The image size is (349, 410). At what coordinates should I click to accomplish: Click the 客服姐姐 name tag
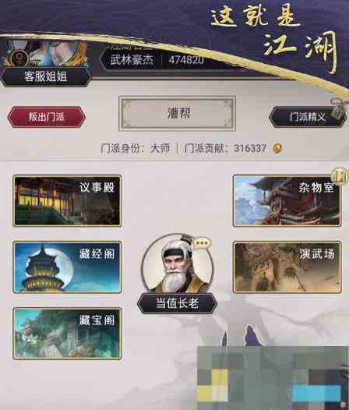[46, 76]
